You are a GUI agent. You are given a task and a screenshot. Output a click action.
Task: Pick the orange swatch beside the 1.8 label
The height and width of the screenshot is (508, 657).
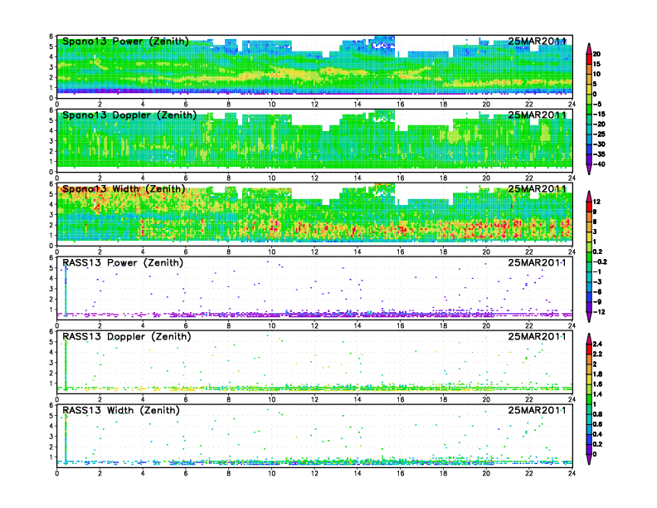click(x=589, y=369)
